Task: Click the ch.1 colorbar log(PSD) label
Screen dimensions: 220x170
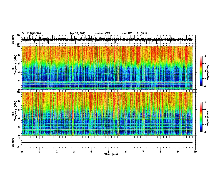Action: pos(208,72)
